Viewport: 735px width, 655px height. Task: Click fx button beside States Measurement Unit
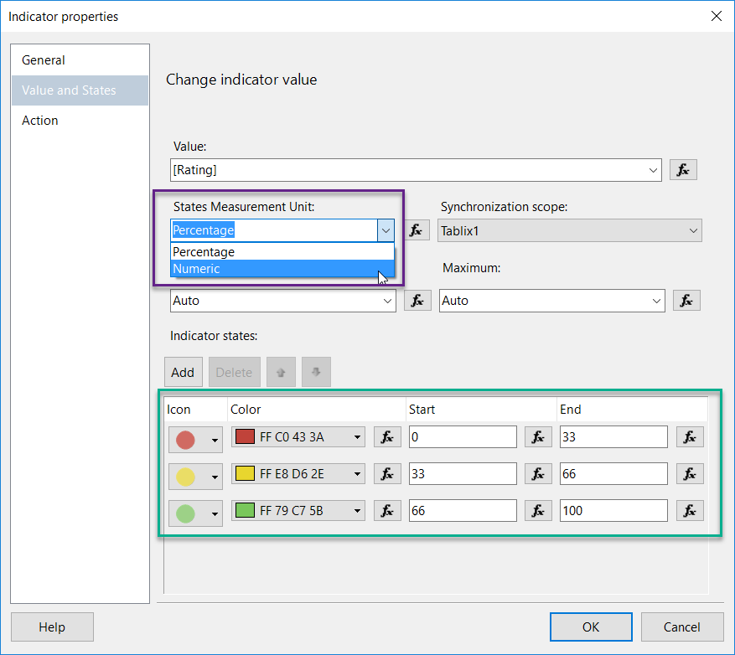coord(417,230)
